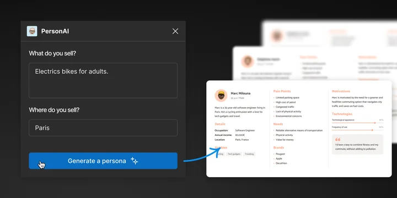Select the 'Peugeot' brand entry
The width and height of the screenshot is (397, 198).
(280, 154)
